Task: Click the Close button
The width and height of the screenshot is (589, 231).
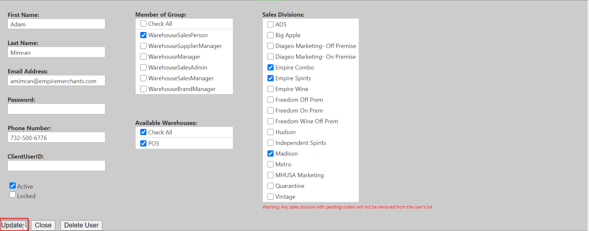Action: pos(43,225)
